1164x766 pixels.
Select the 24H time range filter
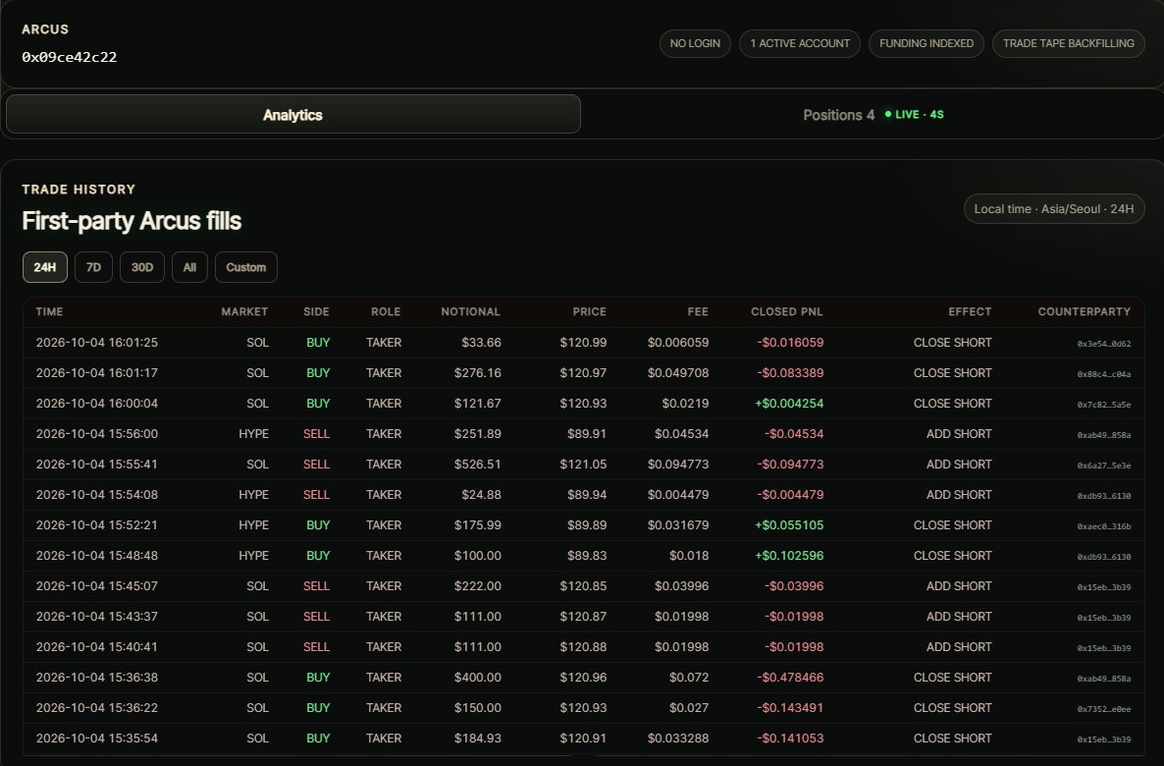point(44,267)
